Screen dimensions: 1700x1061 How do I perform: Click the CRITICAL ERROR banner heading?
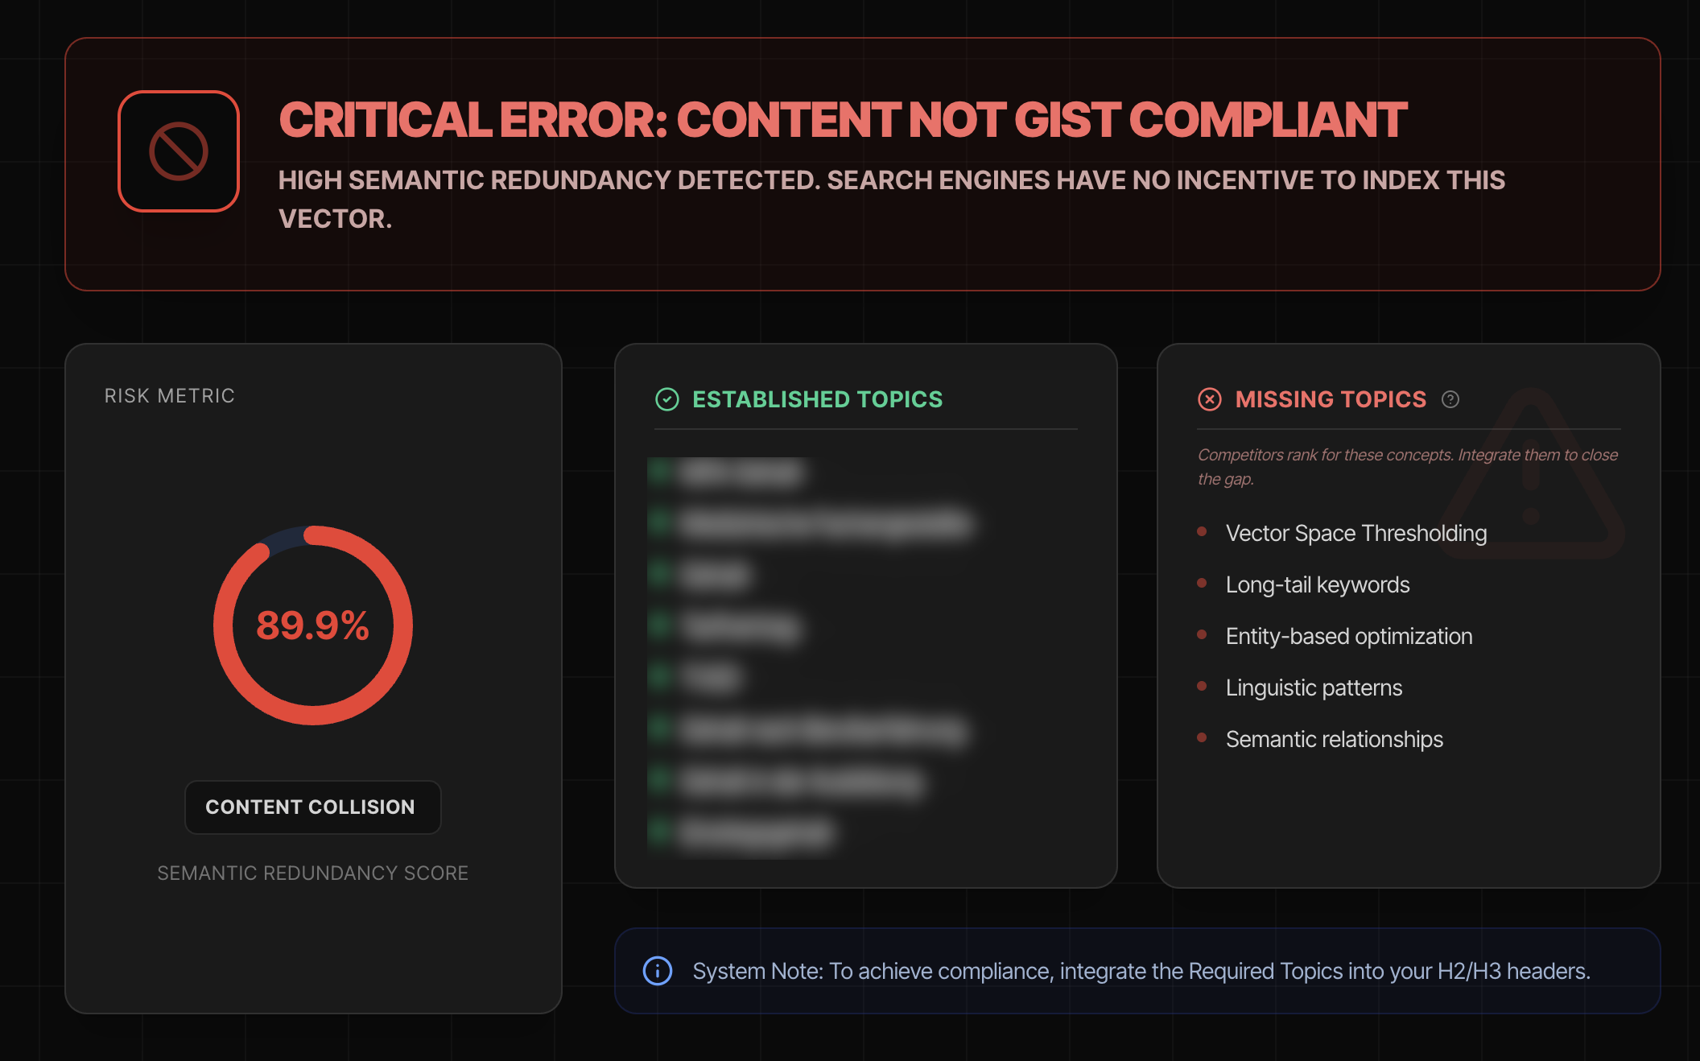point(841,121)
